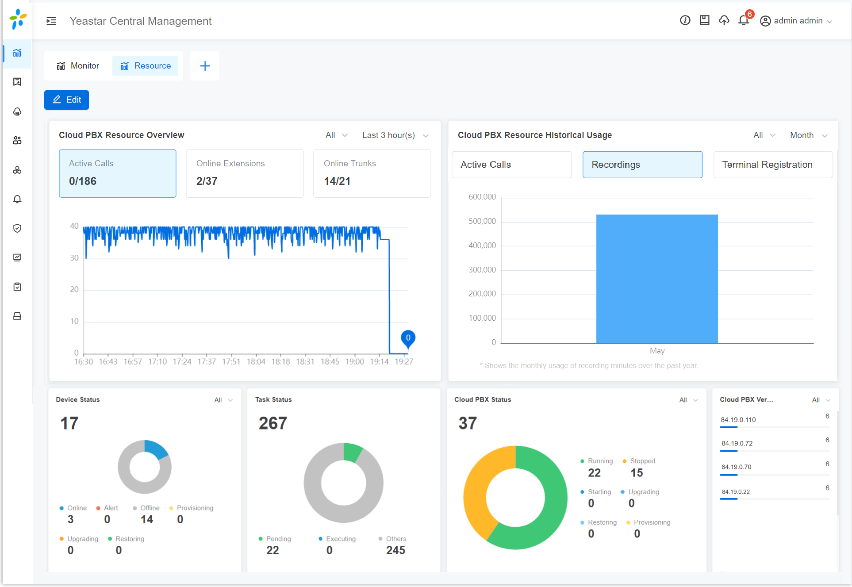Switch to the Monitor tab
The height and width of the screenshot is (587, 852).
[78, 66]
